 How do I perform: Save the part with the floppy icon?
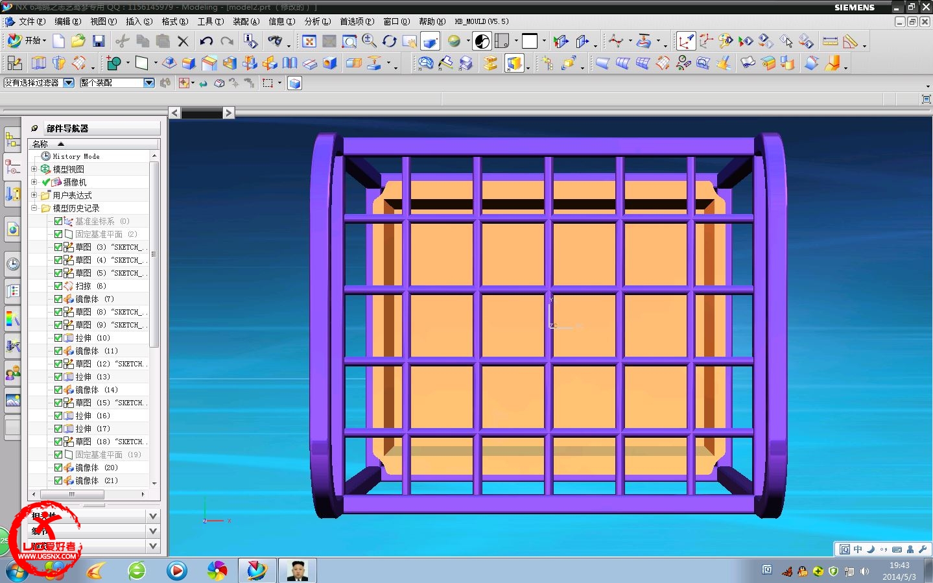tap(99, 42)
